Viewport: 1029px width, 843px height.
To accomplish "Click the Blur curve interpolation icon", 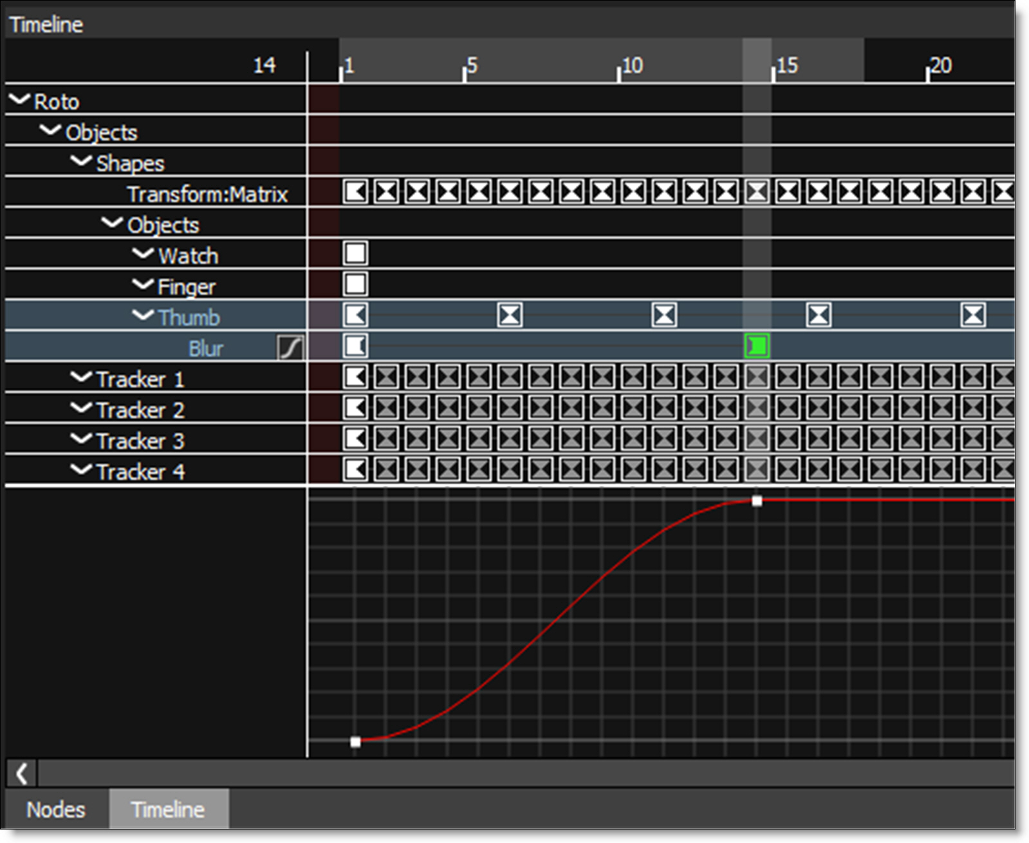I will click(290, 348).
